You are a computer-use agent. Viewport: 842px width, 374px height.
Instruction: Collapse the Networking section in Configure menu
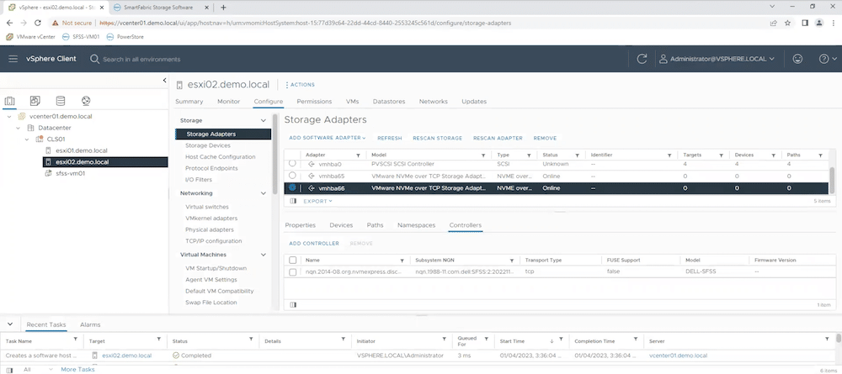click(x=263, y=193)
